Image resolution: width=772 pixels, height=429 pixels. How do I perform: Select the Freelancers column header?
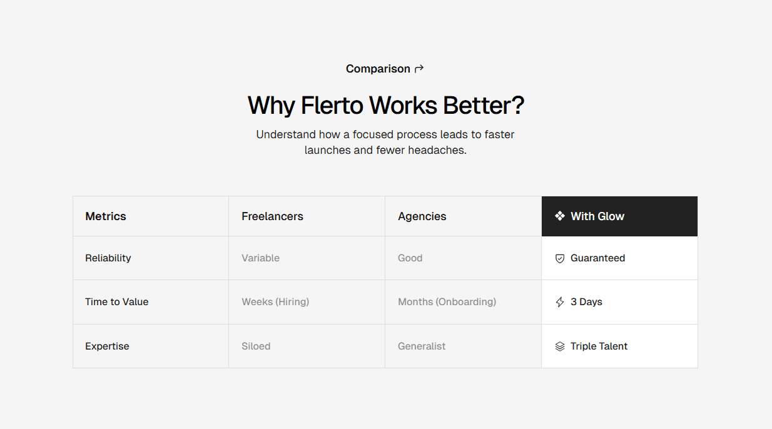(x=273, y=216)
